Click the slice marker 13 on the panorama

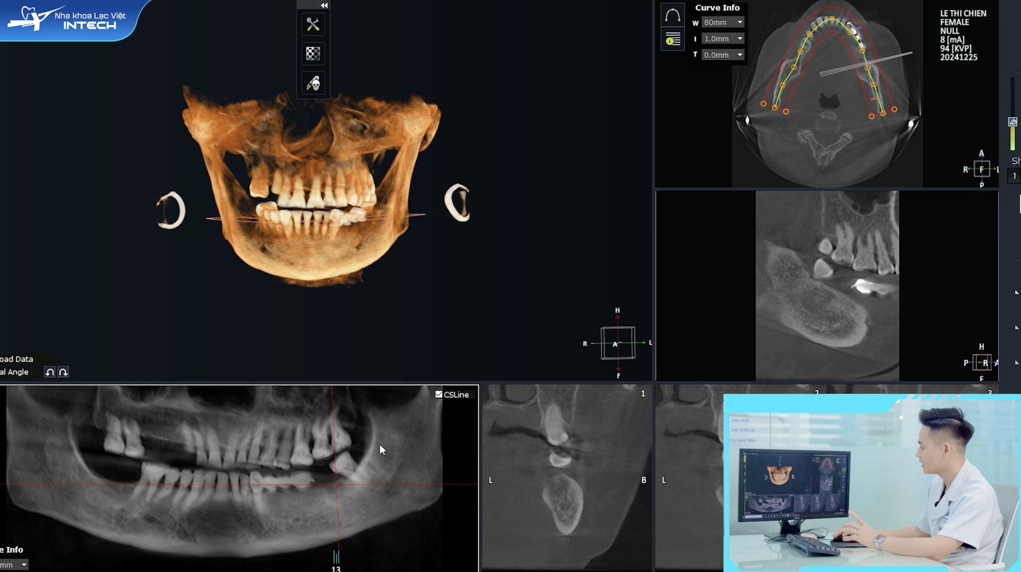click(x=336, y=558)
